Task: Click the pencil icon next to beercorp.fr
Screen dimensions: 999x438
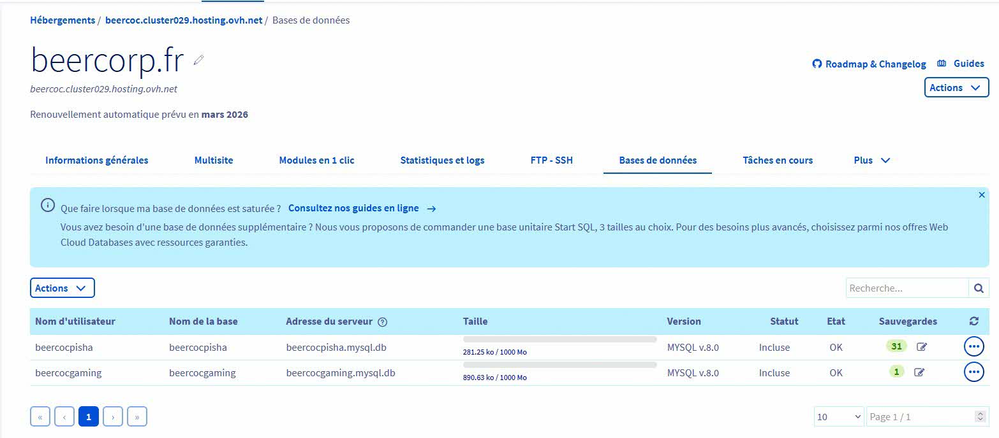Action: pyautogui.click(x=199, y=60)
